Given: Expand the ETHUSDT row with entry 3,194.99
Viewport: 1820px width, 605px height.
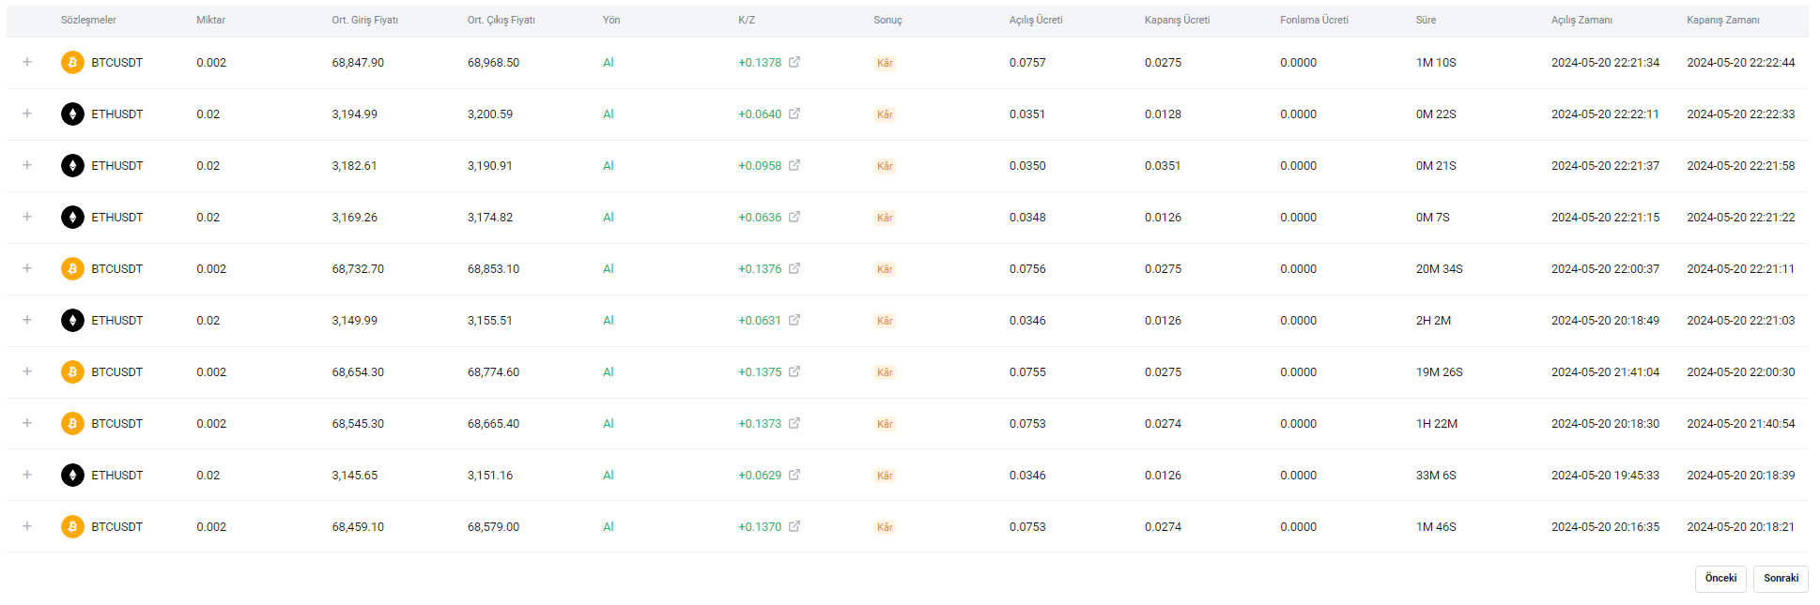Looking at the screenshot, I should tap(27, 113).
